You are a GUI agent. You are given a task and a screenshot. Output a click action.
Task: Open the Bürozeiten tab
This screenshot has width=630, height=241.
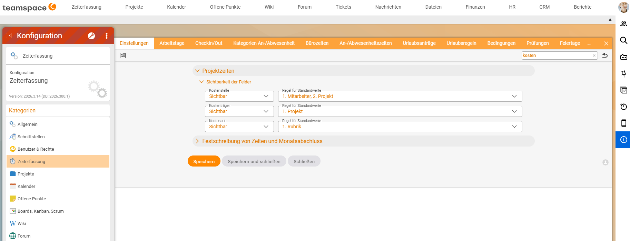317,43
